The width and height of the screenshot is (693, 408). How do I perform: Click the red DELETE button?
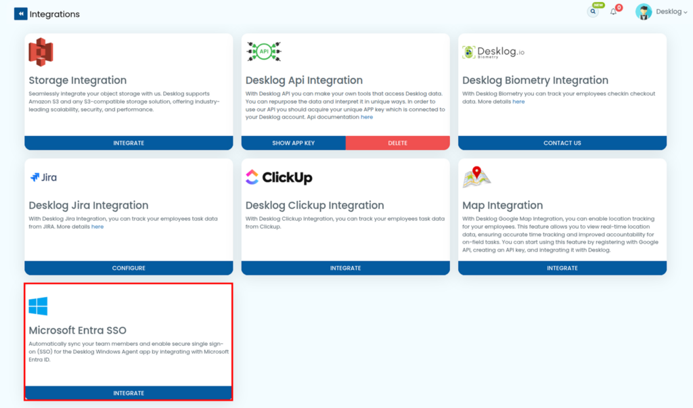click(x=398, y=143)
